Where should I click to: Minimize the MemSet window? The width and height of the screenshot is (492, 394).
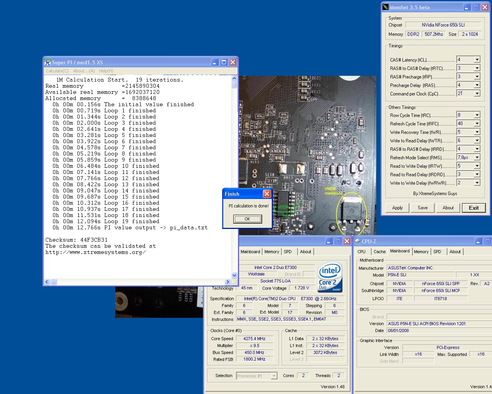(467, 7)
